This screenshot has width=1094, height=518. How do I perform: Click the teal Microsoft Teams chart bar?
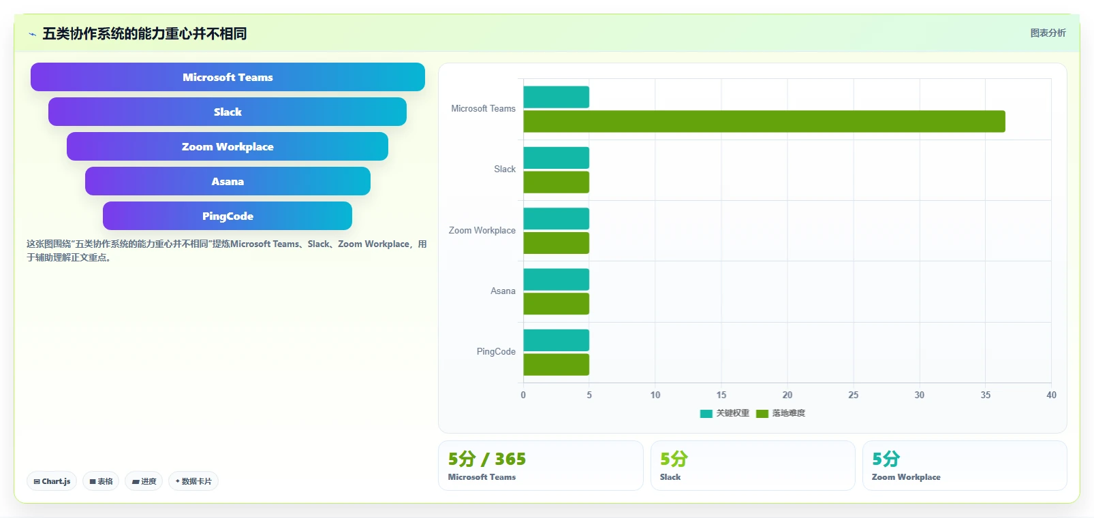click(556, 97)
